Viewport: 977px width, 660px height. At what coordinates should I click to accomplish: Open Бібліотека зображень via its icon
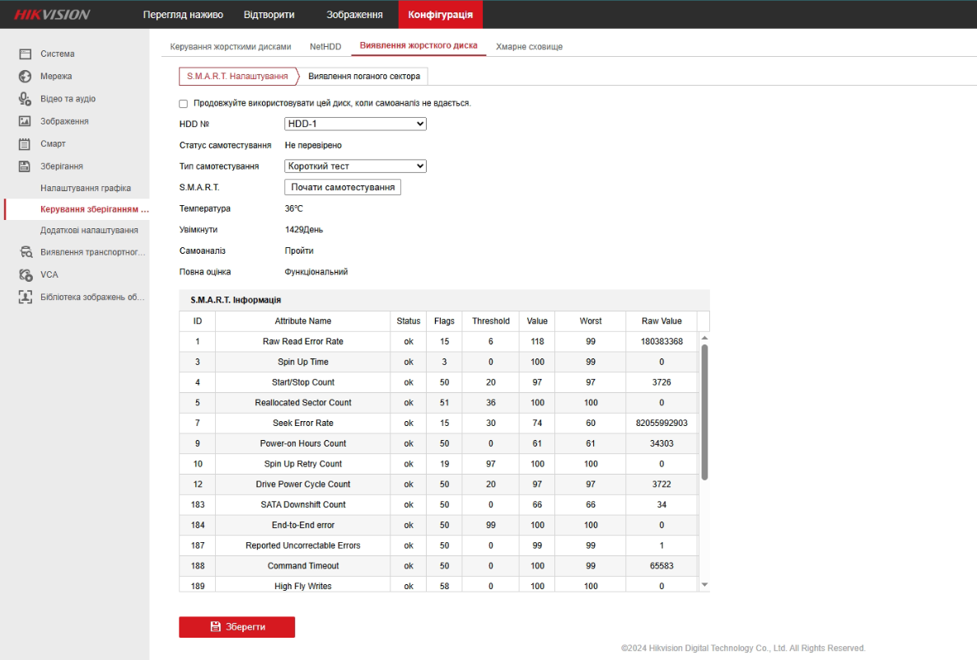(x=25, y=297)
